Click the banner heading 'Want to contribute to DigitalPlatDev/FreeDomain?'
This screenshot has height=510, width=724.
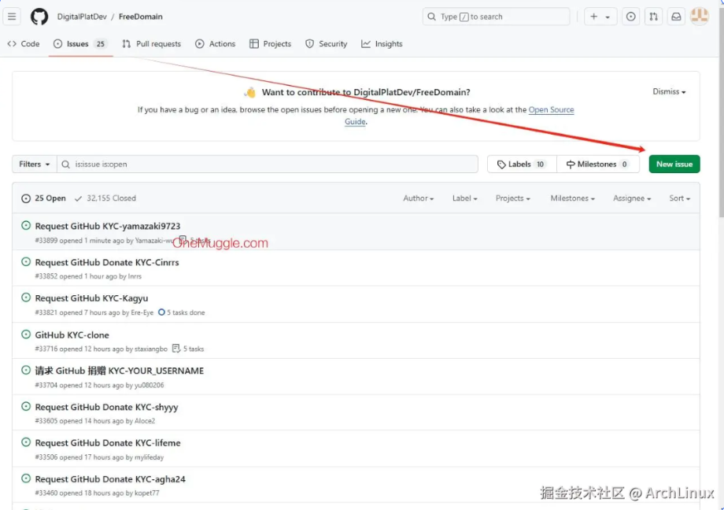pos(366,92)
